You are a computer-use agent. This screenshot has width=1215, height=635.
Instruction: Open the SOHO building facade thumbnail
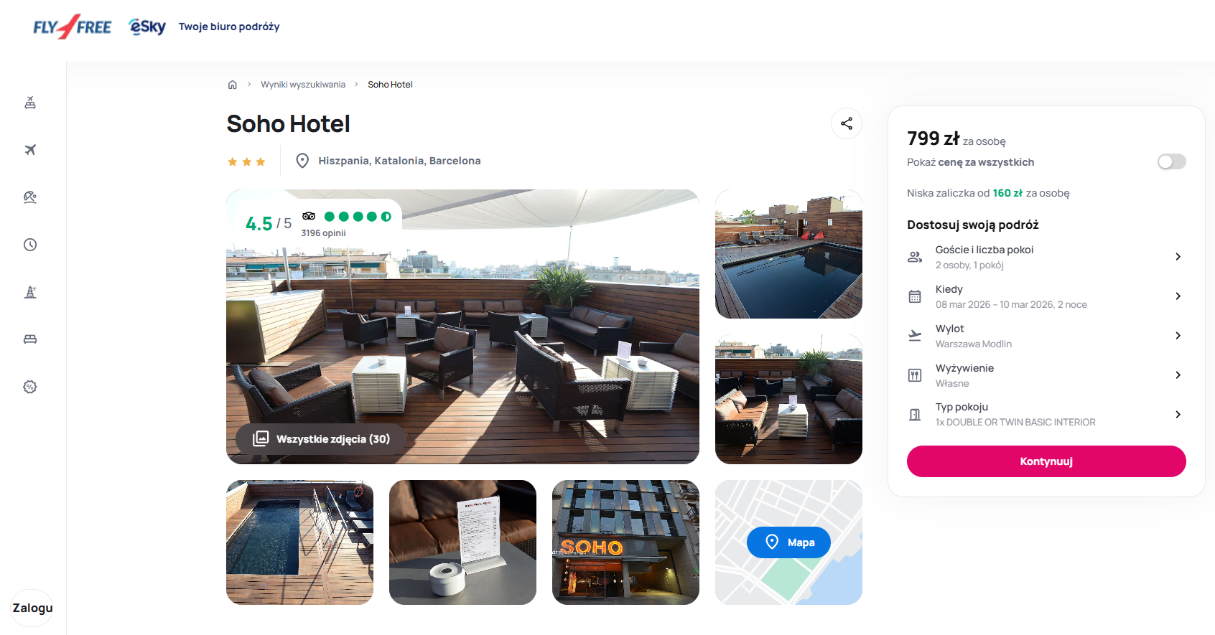point(625,542)
